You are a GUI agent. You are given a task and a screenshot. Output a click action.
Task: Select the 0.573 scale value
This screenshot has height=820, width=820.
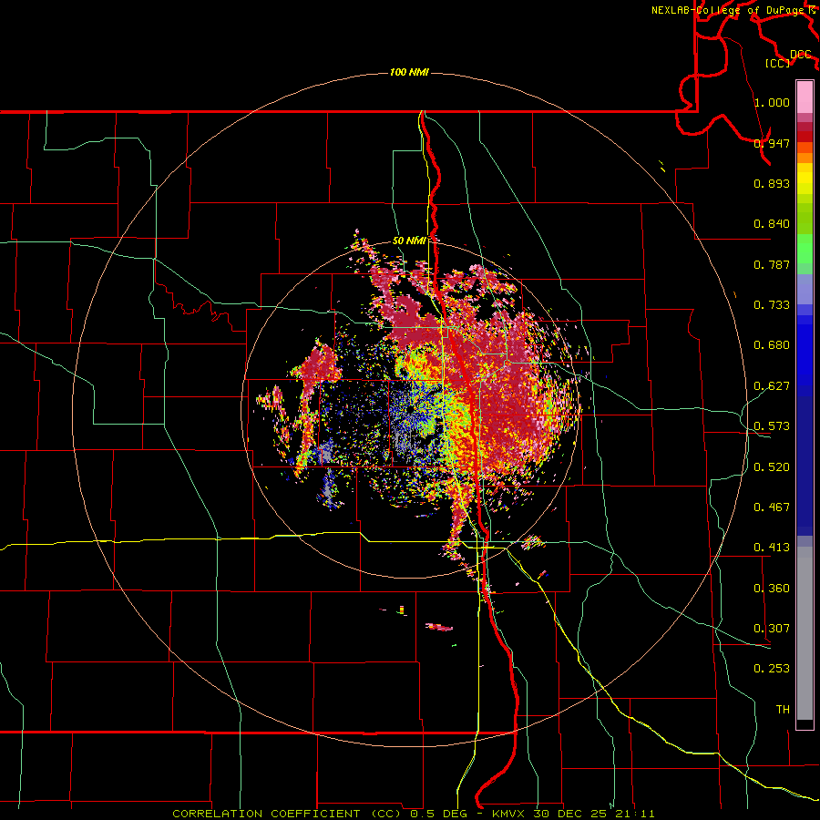coord(772,426)
